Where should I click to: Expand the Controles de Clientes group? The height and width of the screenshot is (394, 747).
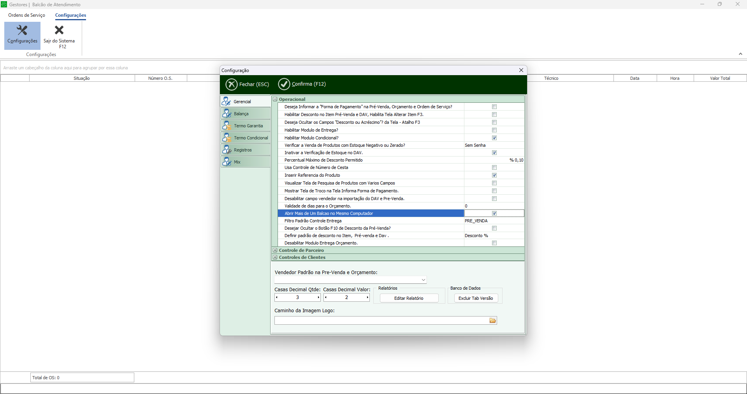click(275, 257)
